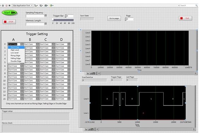Click the pause execution toolbar icon

tap(10, 6)
